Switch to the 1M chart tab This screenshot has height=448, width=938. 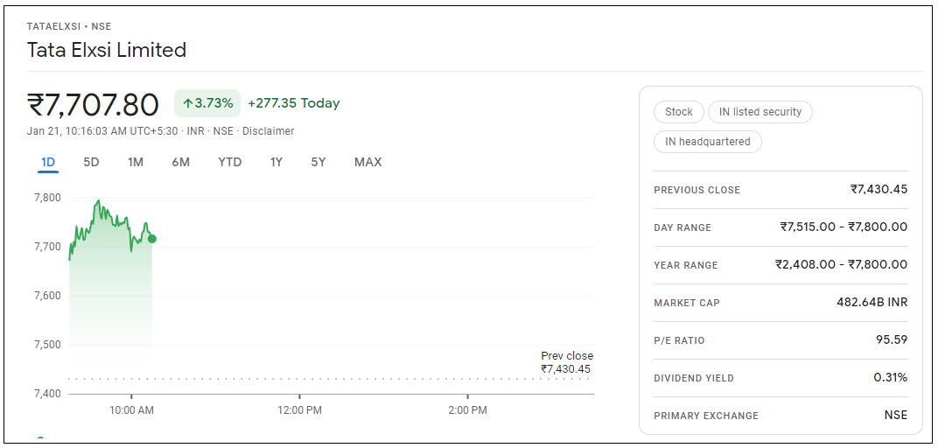pos(136,162)
